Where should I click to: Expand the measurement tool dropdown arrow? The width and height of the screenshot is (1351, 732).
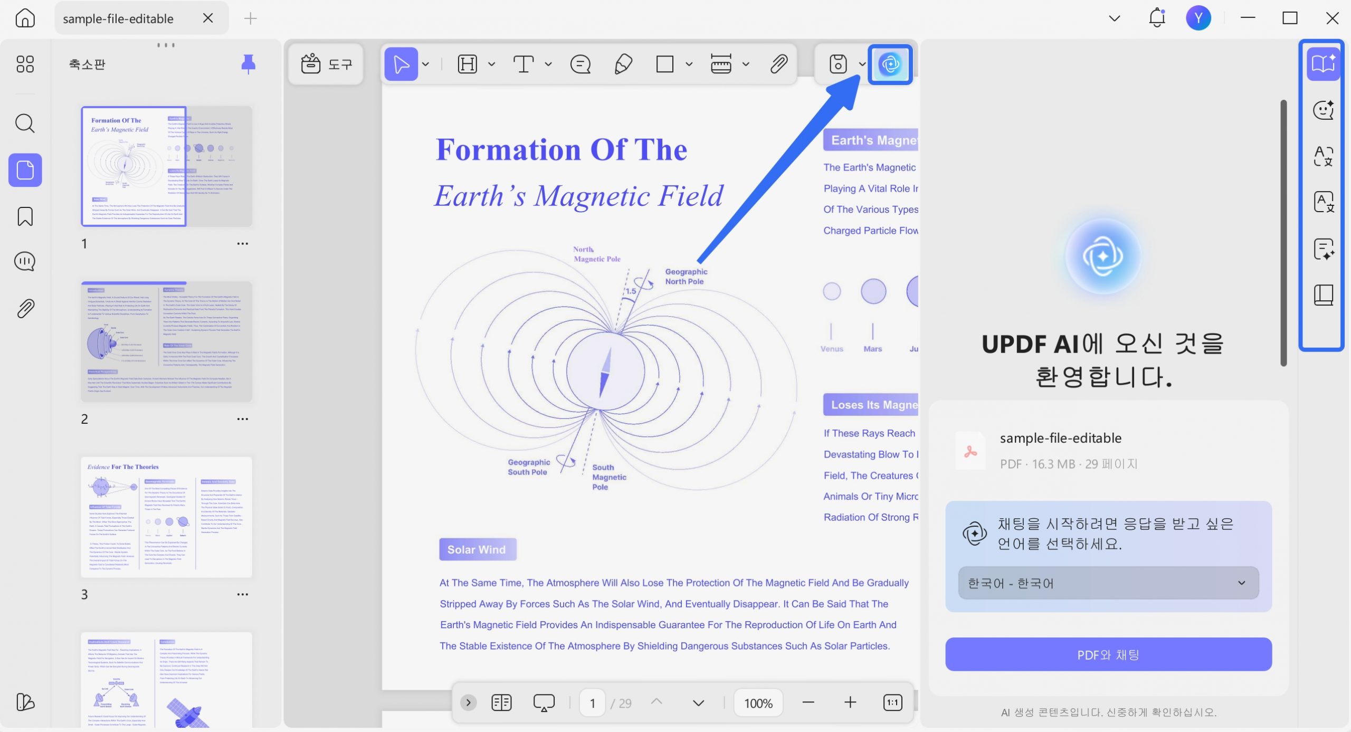click(746, 64)
